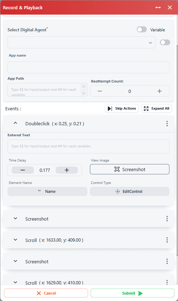
Task: Click the Expand All button
Action: point(156,109)
